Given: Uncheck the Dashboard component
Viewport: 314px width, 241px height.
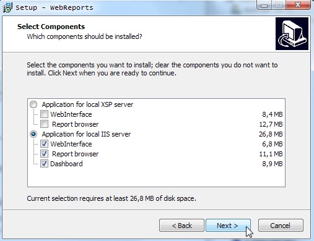Looking at the screenshot, I should click(44, 164).
